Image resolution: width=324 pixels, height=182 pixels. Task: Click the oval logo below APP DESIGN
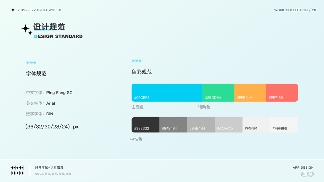[x=307, y=174]
